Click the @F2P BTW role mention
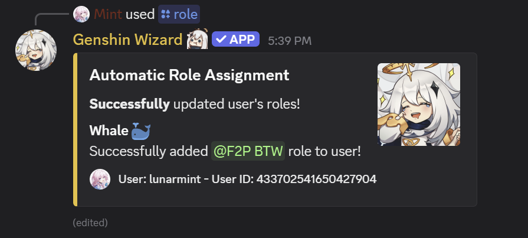This screenshot has height=238, width=528. 248,151
